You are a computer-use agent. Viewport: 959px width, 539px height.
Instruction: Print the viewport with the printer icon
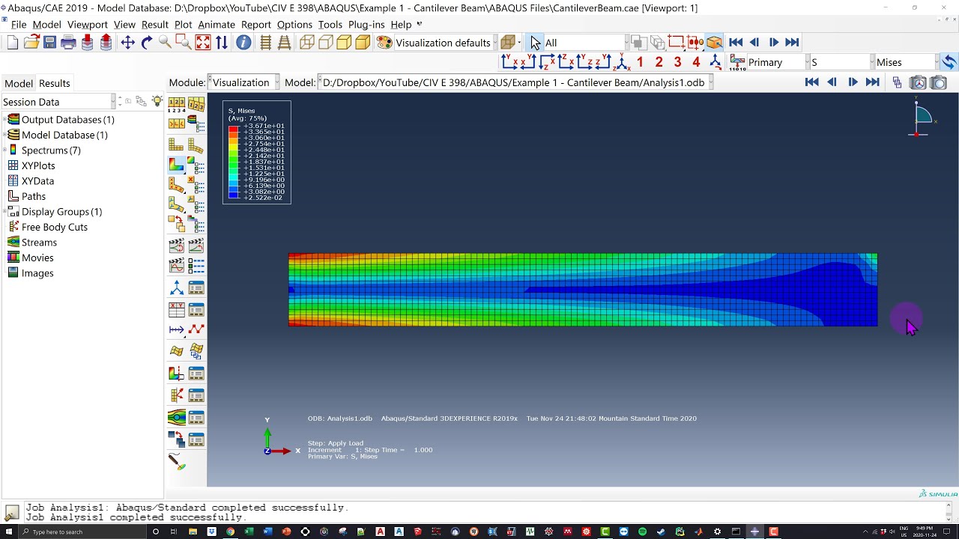click(68, 43)
